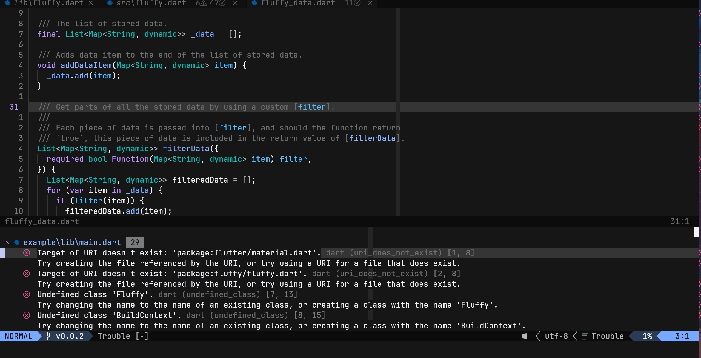This screenshot has height=358, width=701.
Task: Click the Dart file icon beside example\lib\main.dart
Action: click(17, 242)
